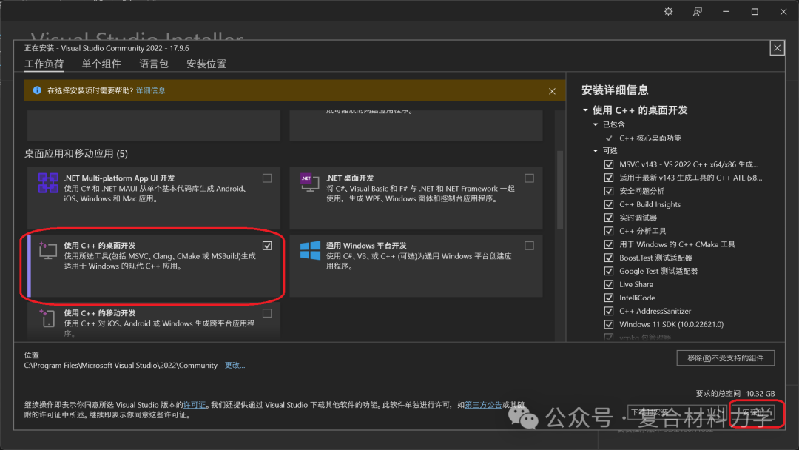Viewport: 799px width, 450px height.
Task: Switch to the 安装位置 tab
Action: point(206,64)
